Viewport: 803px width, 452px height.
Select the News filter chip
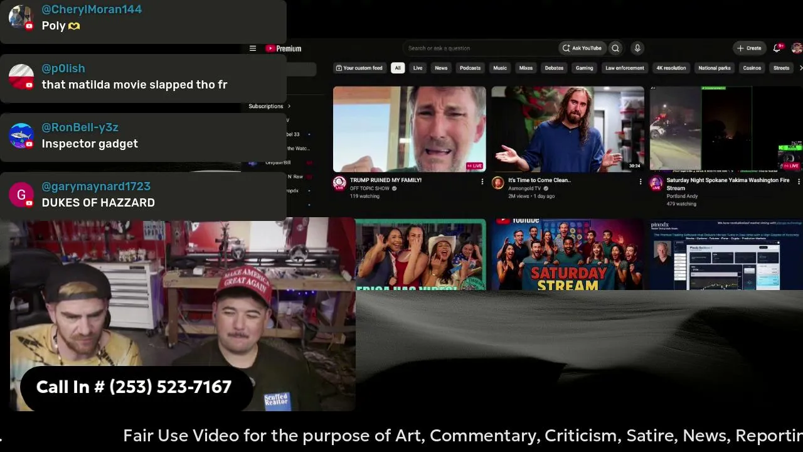(441, 68)
